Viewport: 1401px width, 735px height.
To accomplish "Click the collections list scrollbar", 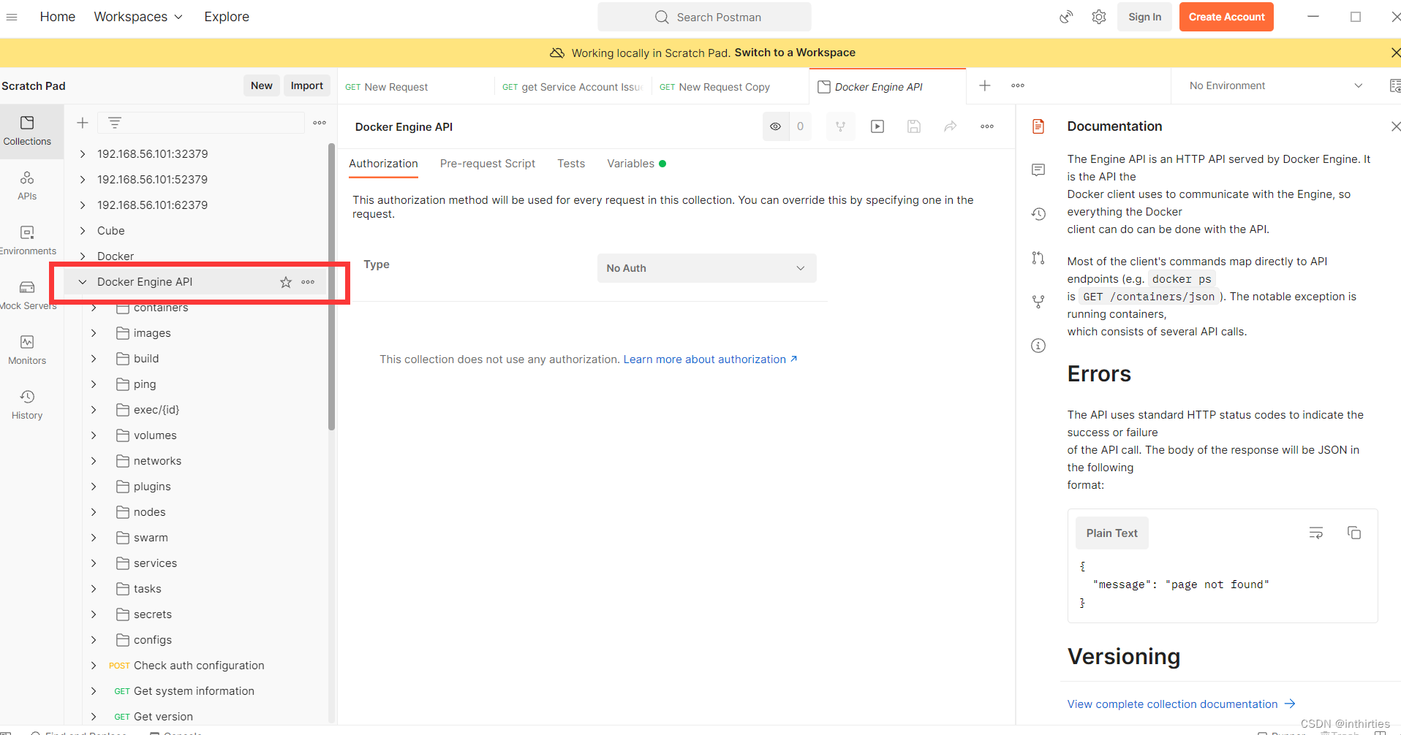I will tap(331, 285).
